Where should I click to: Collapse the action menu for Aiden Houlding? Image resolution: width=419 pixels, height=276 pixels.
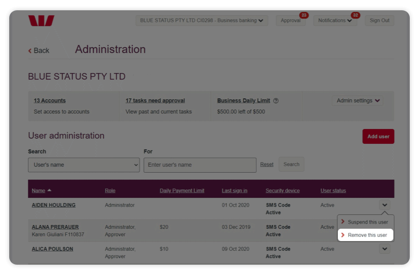click(x=385, y=205)
